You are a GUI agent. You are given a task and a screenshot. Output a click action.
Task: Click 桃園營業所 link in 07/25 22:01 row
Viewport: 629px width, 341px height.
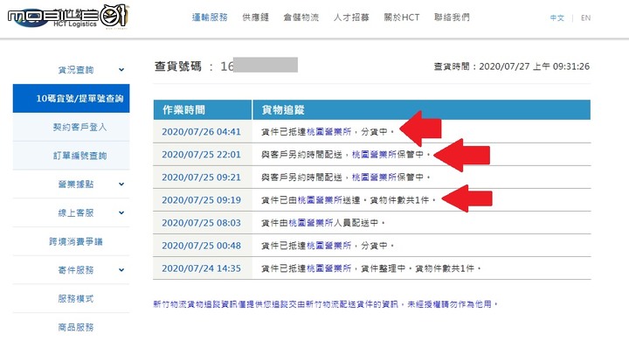[374, 155]
